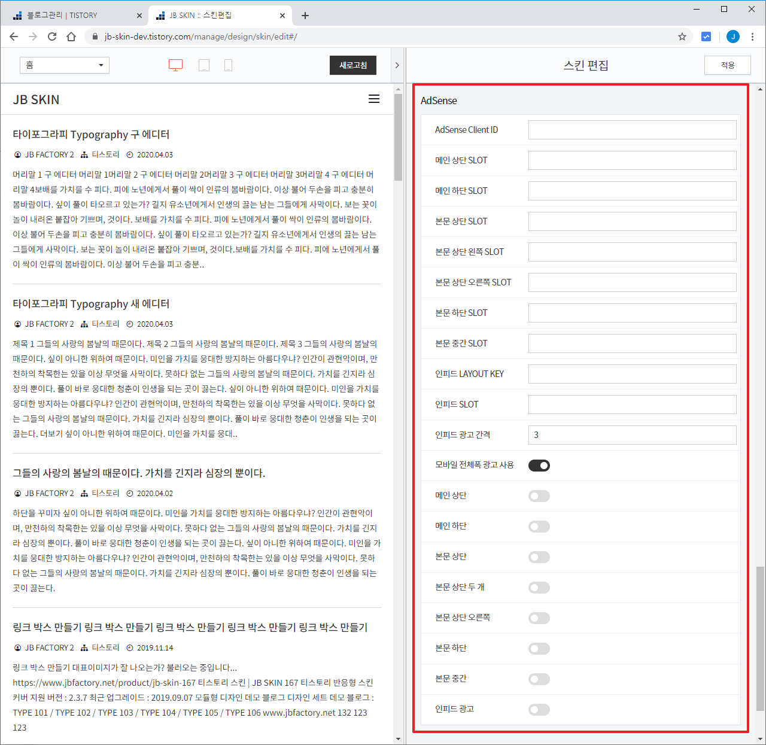Focus the 본문 상단 왼쪽 SLOT field

click(633, 252)
